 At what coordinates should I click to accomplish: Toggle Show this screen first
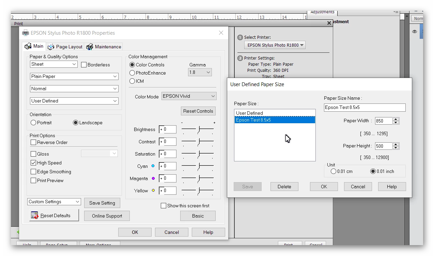pyautogui.click(x=164, y=206)
